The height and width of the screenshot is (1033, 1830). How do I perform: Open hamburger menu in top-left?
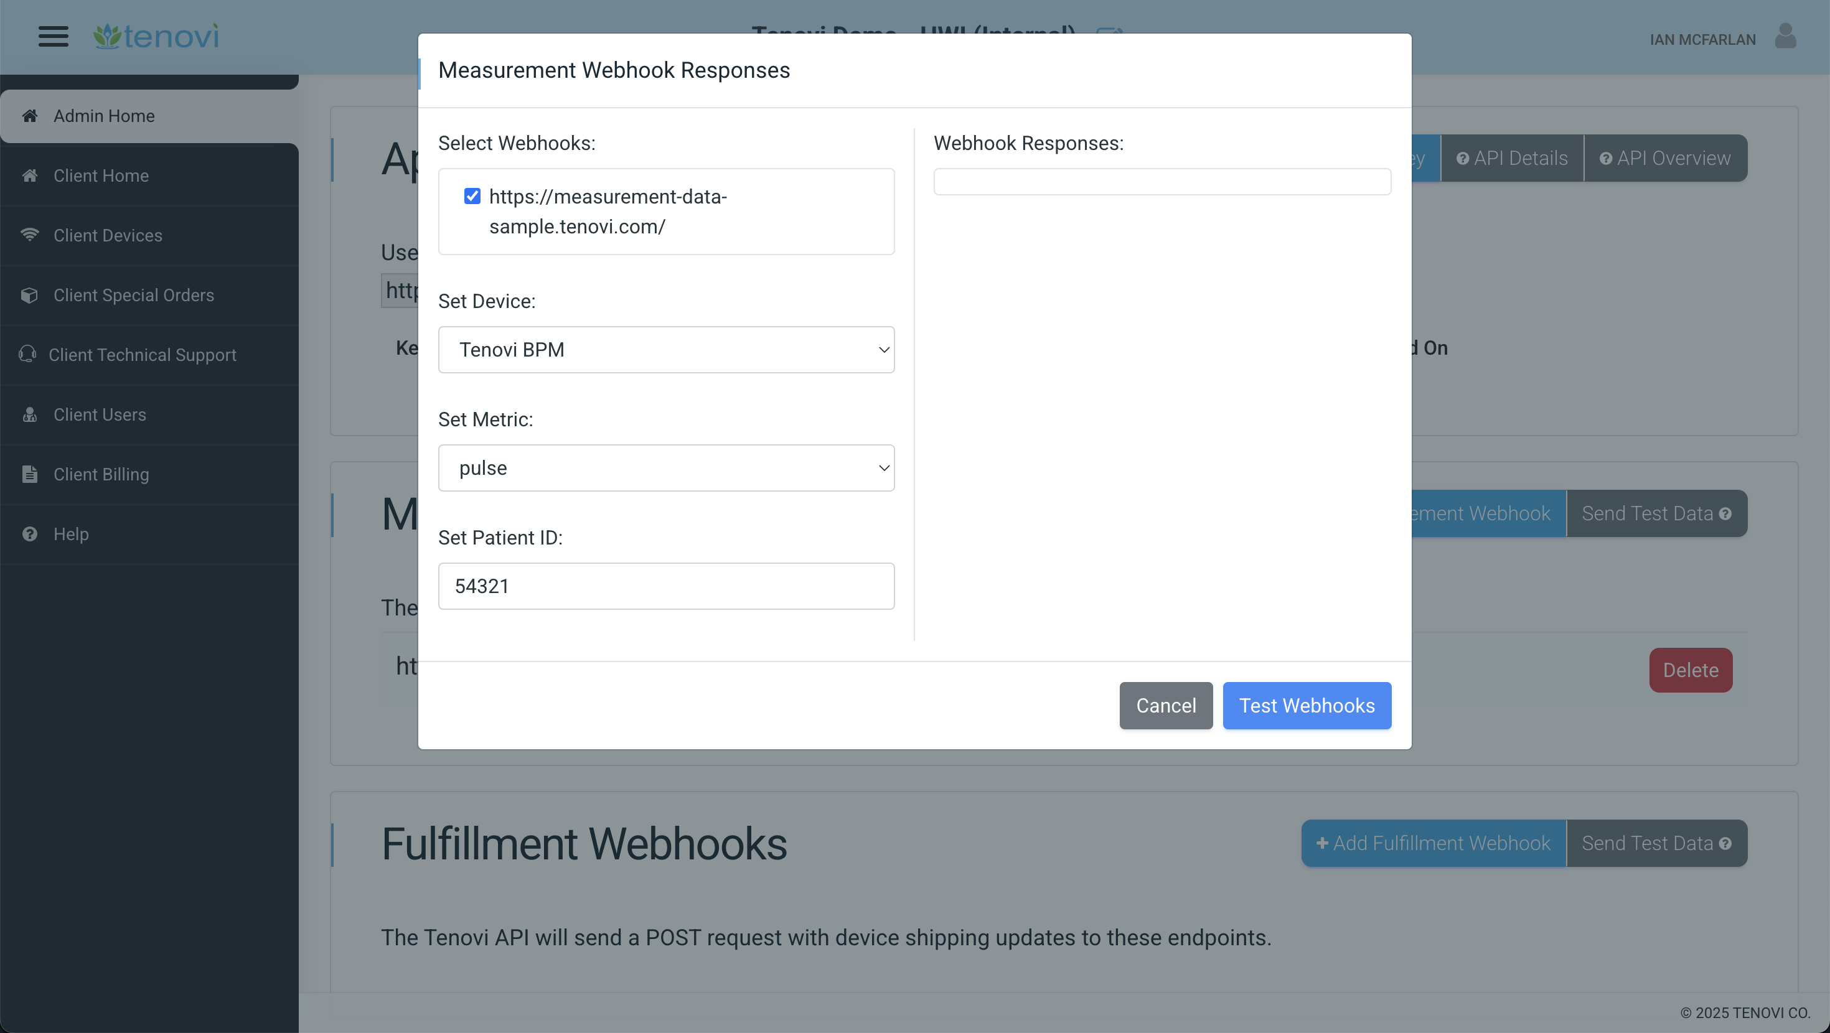(53, 35)
